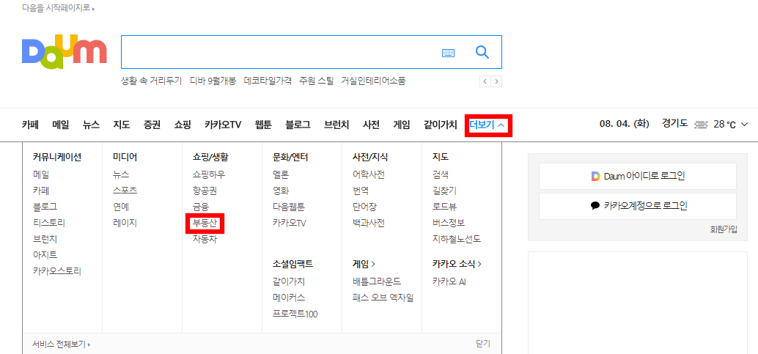The width and height of the screenshot is (758, 354).
Task: Click the Daum logo
Action: pyautogui.click(x=65, y=52)
